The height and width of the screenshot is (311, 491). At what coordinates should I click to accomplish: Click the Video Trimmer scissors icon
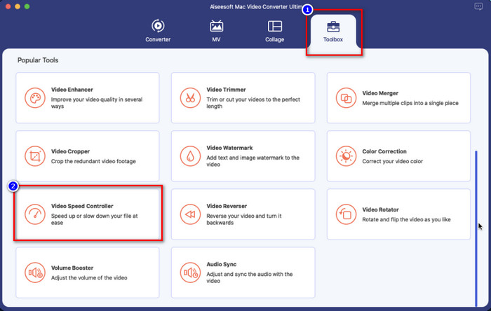pyautogui.click(x=190, y=98)
